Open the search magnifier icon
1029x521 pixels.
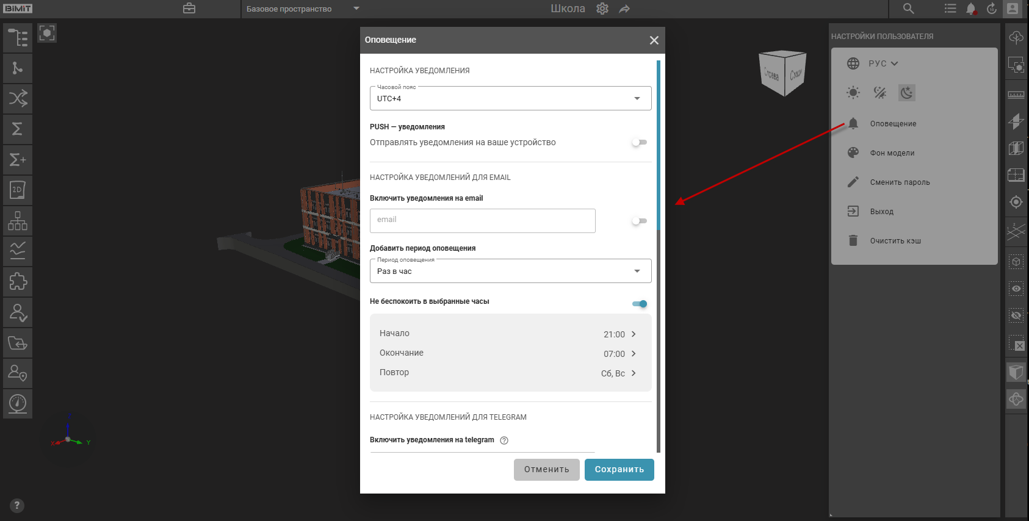tap(908, 9)
